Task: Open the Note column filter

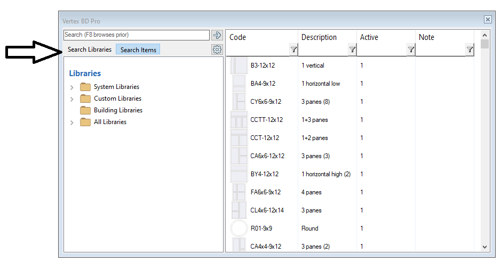Action: point(470,50)
